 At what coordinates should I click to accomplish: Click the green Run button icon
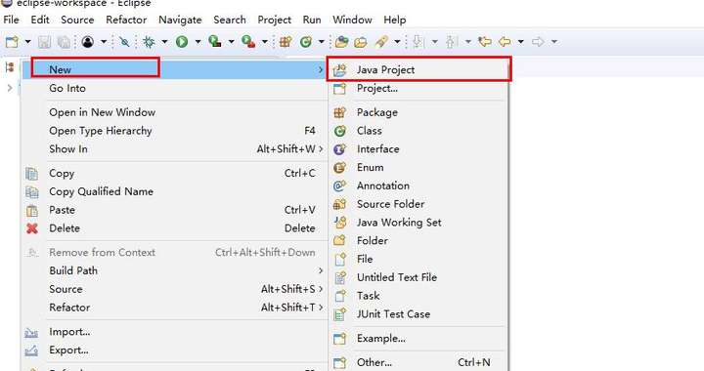pyautogui.click(x=182, y=42)
